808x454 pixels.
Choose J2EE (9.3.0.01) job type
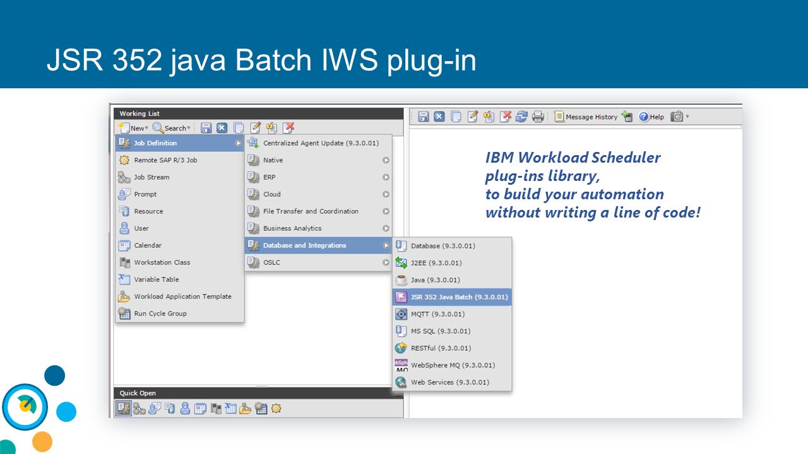[x=452, y=263]
